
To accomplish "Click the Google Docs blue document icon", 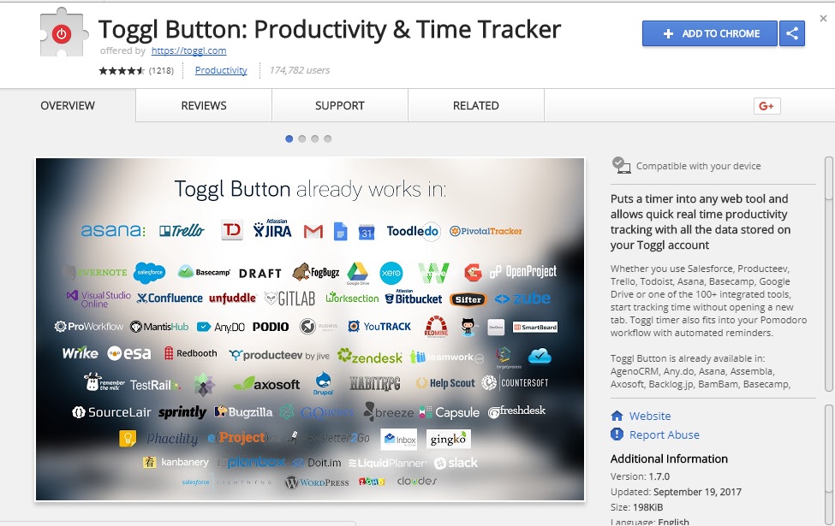I will (340, 232).
